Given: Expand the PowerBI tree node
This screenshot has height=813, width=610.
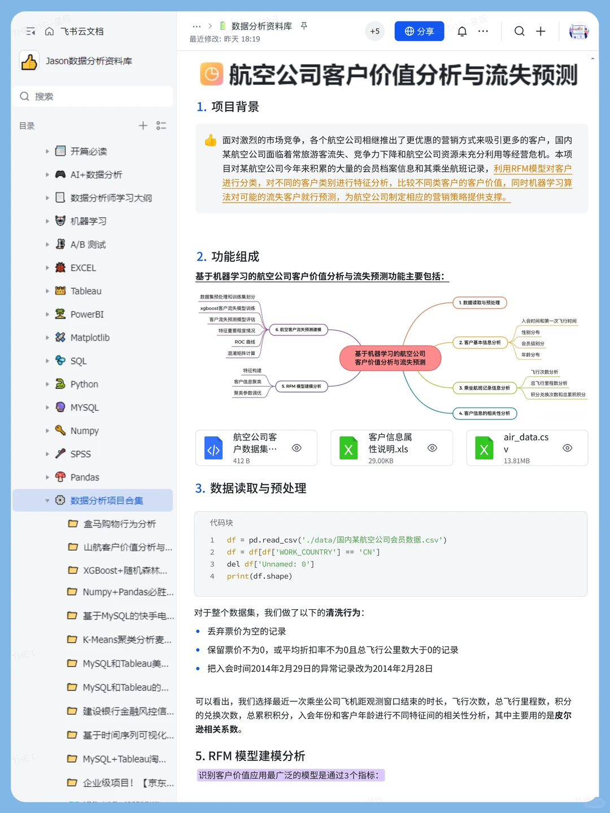Looking at the screenshot, I should coord(47,314).
